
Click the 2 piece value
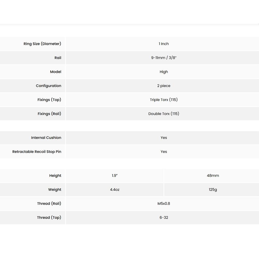tap(164, 86)
